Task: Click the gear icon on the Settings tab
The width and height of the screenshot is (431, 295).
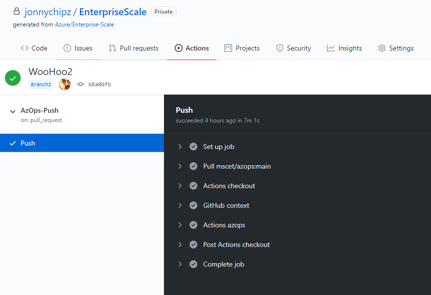Action: [382, 48]
